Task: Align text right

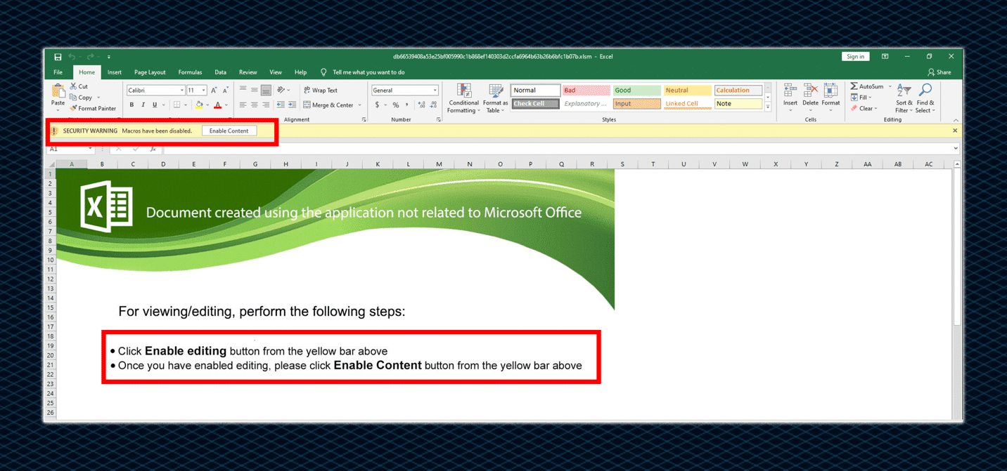Action: [266, 105]
